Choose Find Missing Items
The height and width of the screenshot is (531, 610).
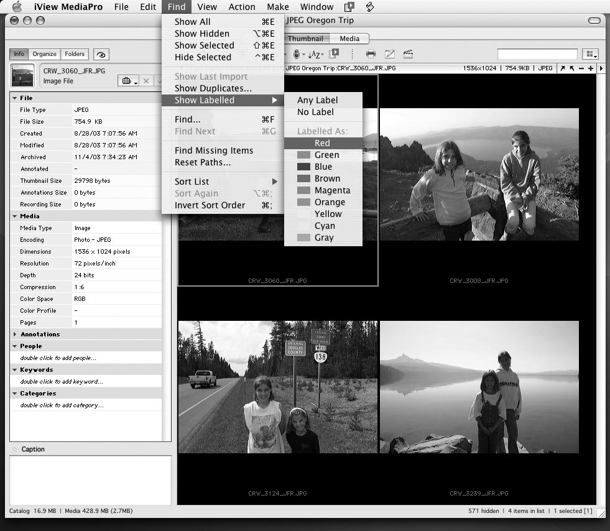click(x=223, y=150)
